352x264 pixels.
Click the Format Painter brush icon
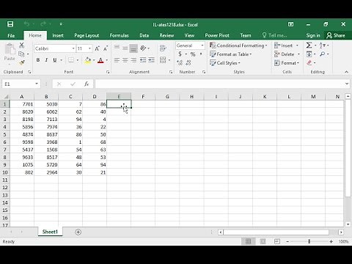pos(21,62)
